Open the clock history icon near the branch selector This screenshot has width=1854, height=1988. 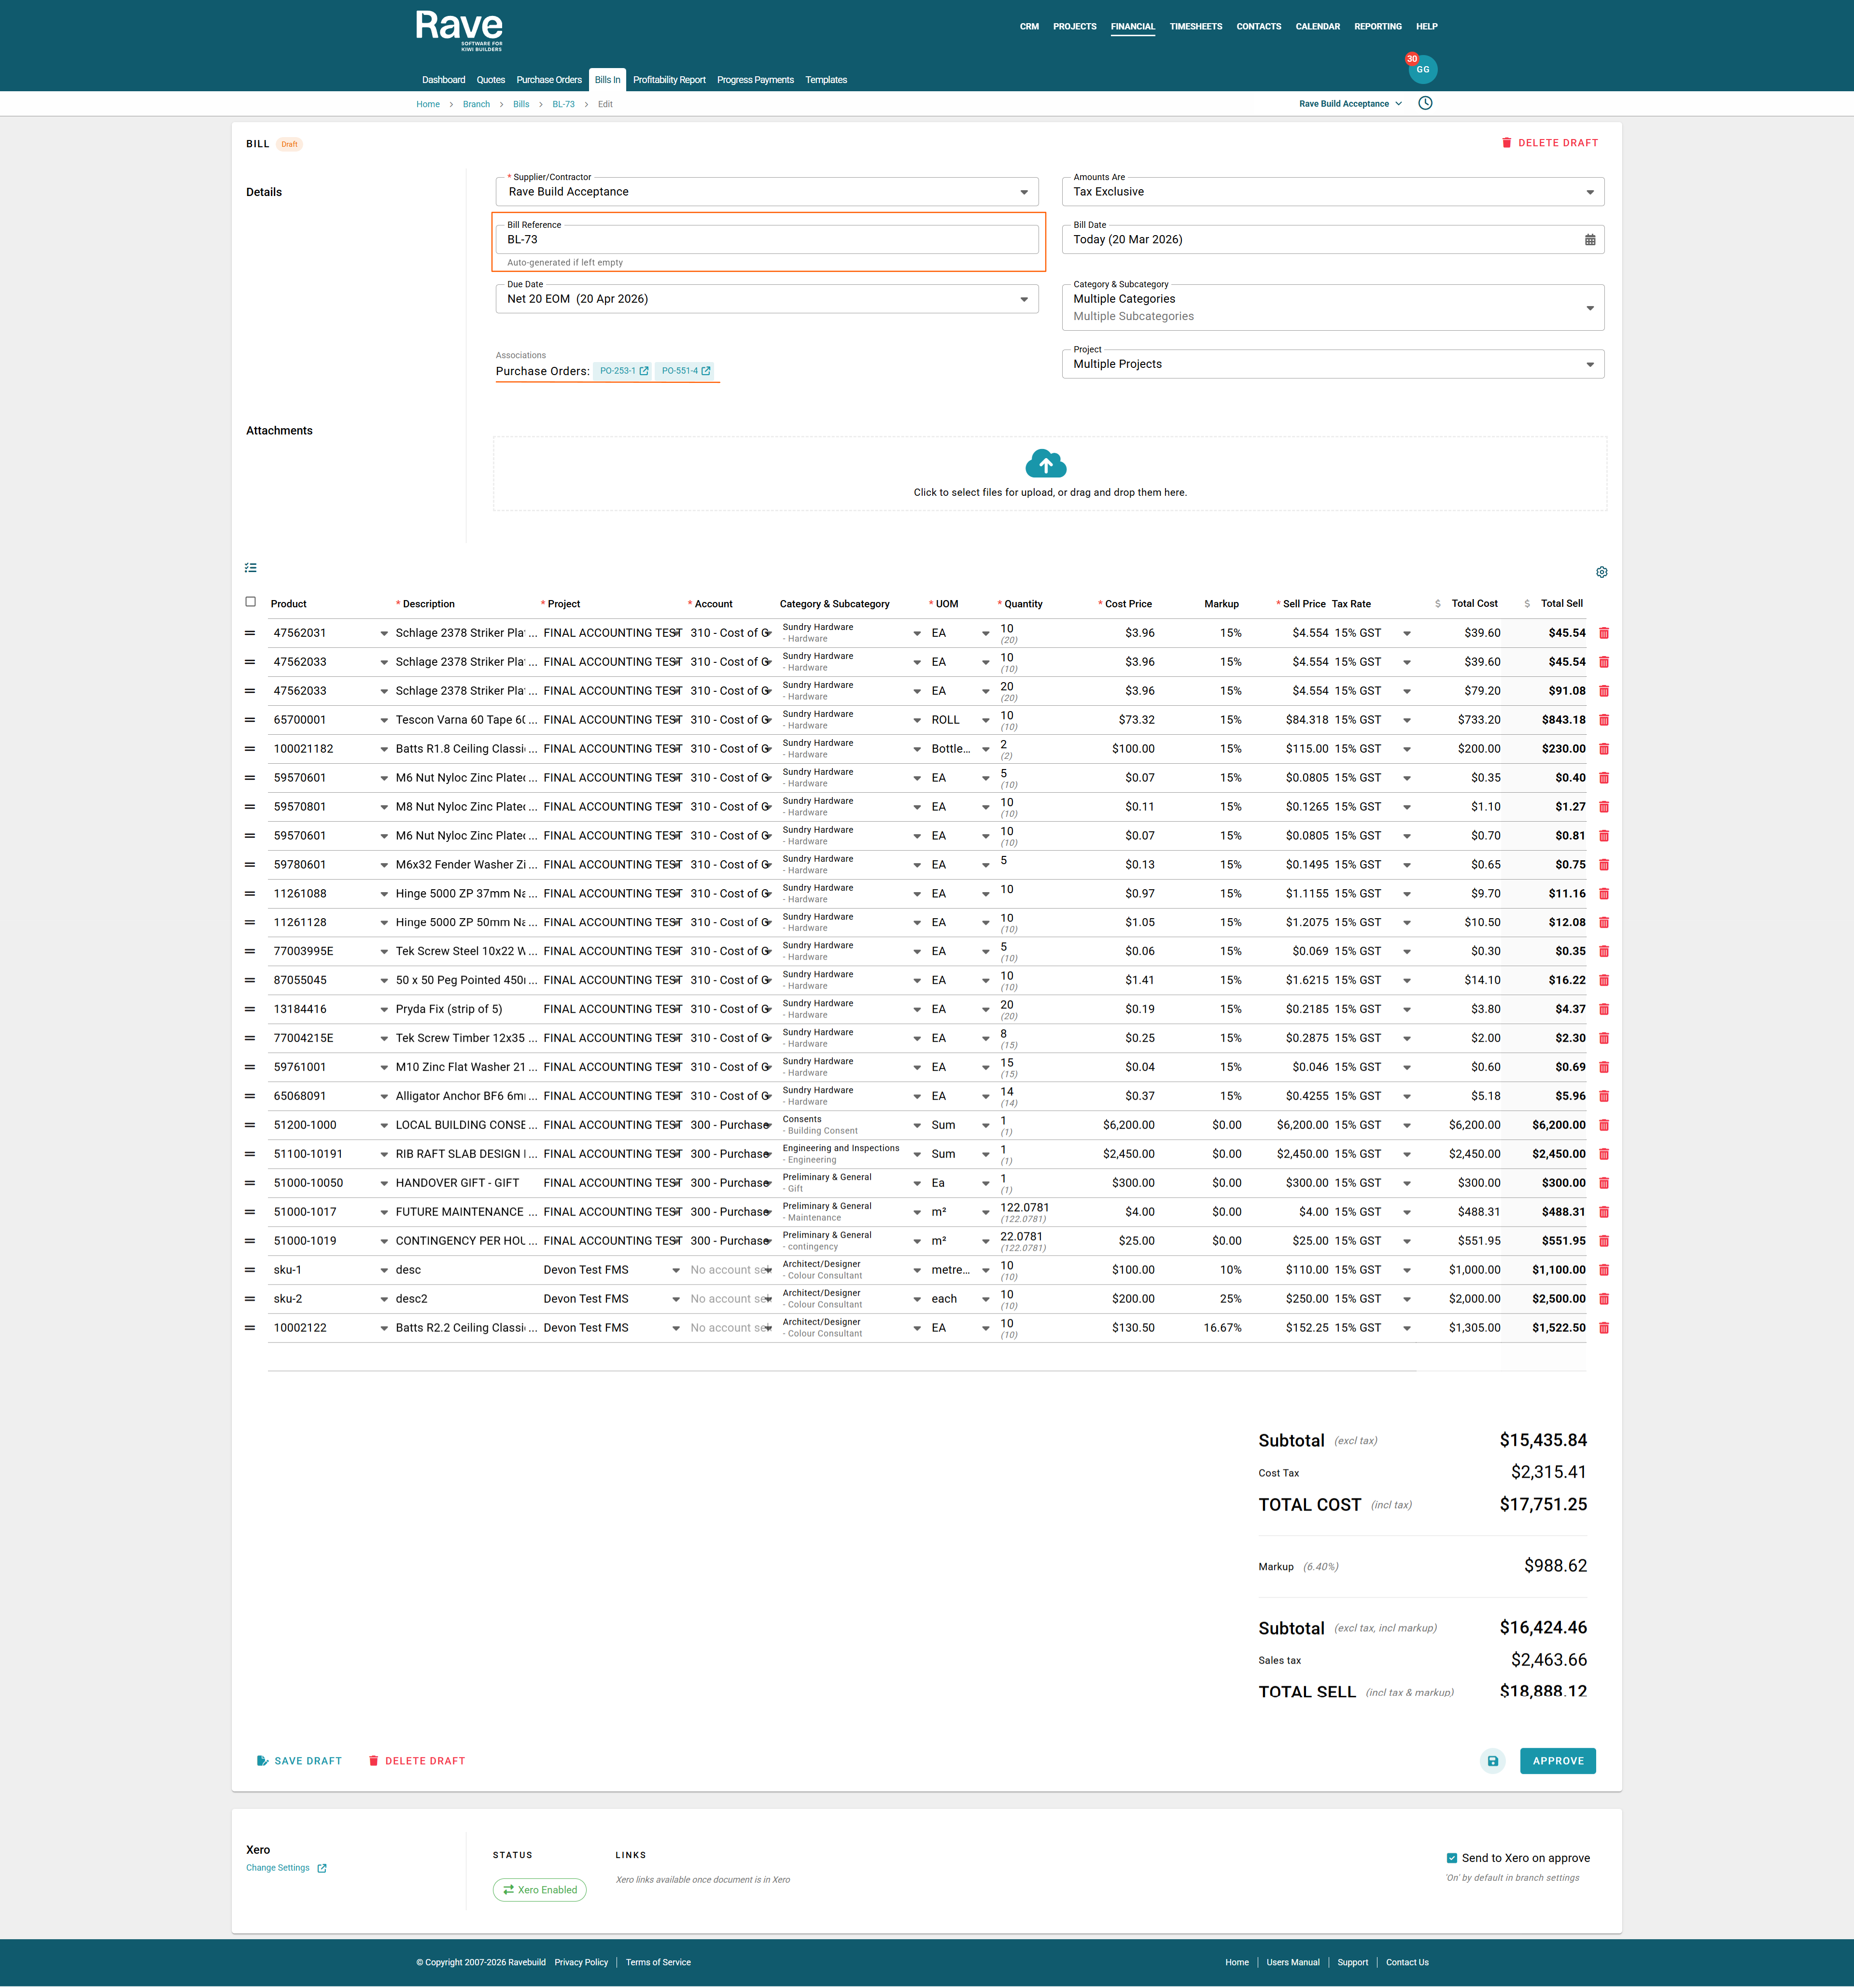(1425, 103)
